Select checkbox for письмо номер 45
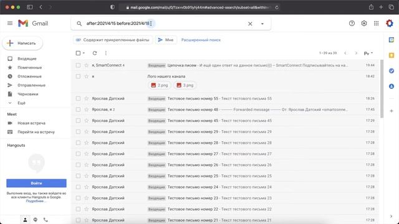399x224 pixels. (78, 121)
